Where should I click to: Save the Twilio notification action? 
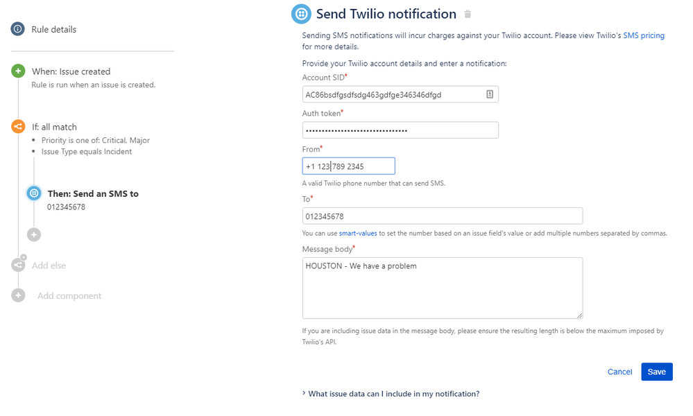pos(656,372)
